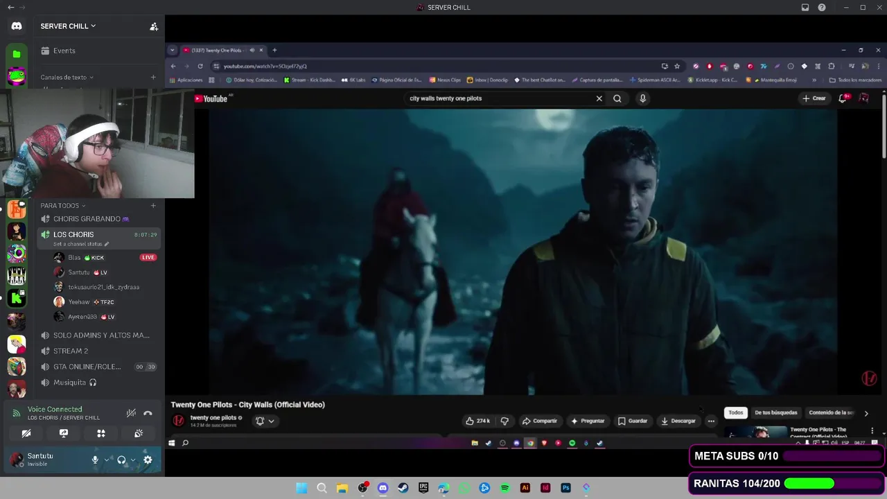Share your screen in Discord

point(64,433)
